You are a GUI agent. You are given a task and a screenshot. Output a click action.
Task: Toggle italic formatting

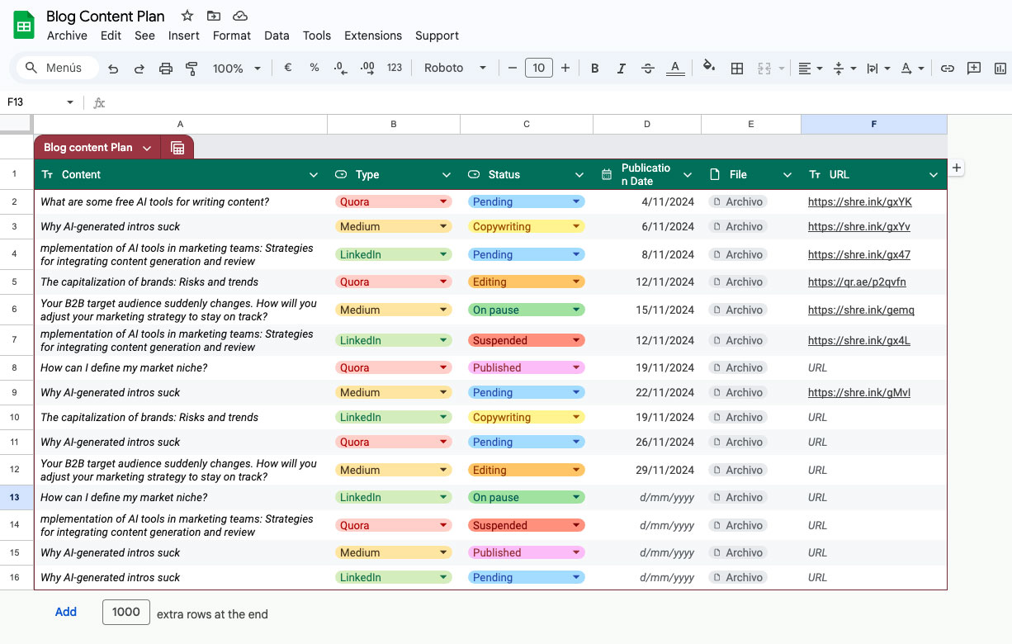621,69
